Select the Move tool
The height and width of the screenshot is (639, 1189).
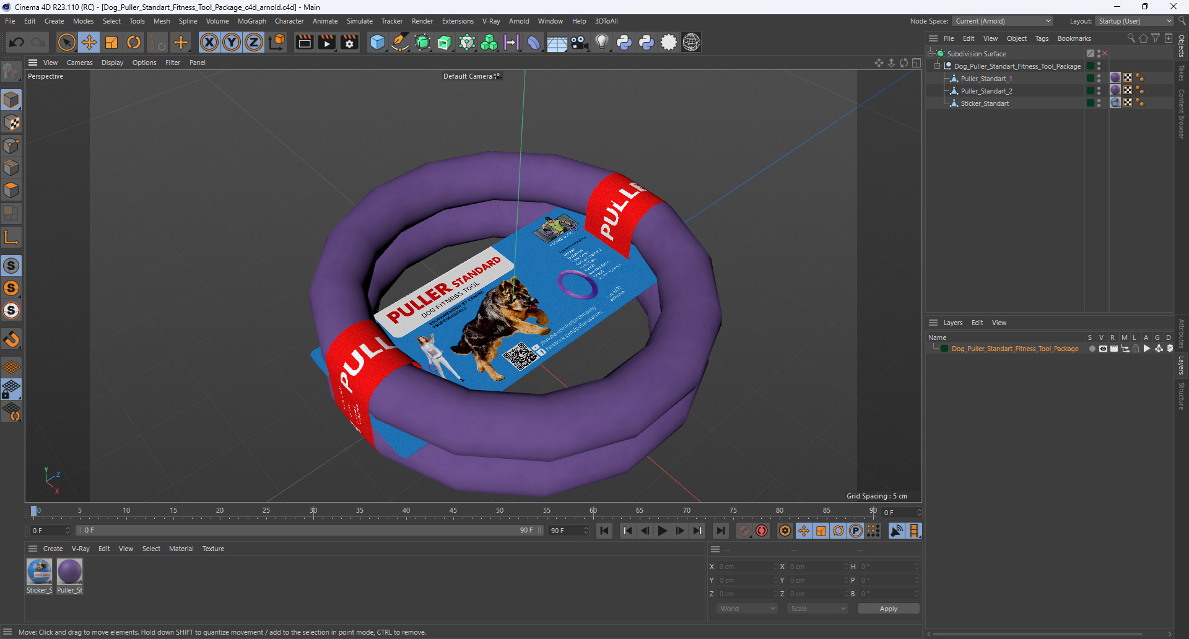tap(89, 42)
